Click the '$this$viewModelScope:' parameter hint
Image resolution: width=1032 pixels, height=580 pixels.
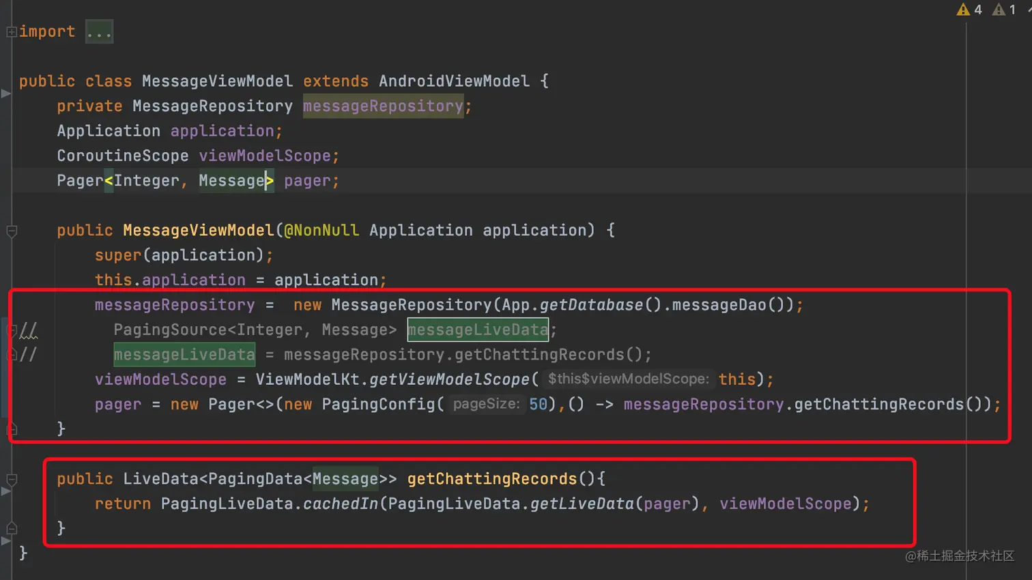point(629,379)
